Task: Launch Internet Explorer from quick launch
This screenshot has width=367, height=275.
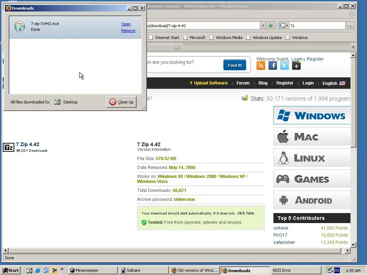Action: coord(37,270)
